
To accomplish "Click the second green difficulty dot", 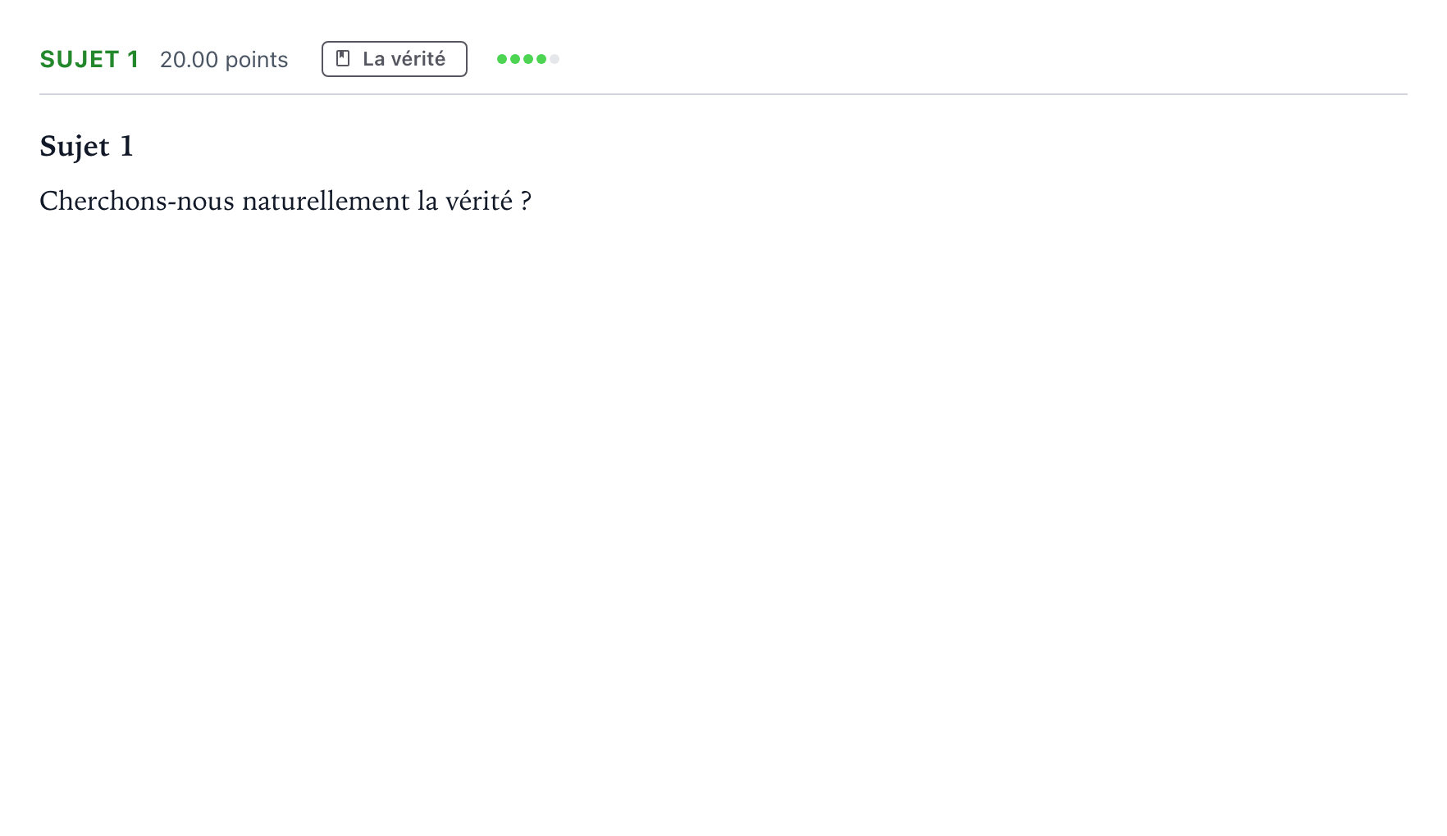I will point(515,59).
